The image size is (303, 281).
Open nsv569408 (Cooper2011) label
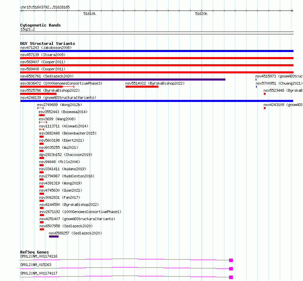(x=43, y=69)
